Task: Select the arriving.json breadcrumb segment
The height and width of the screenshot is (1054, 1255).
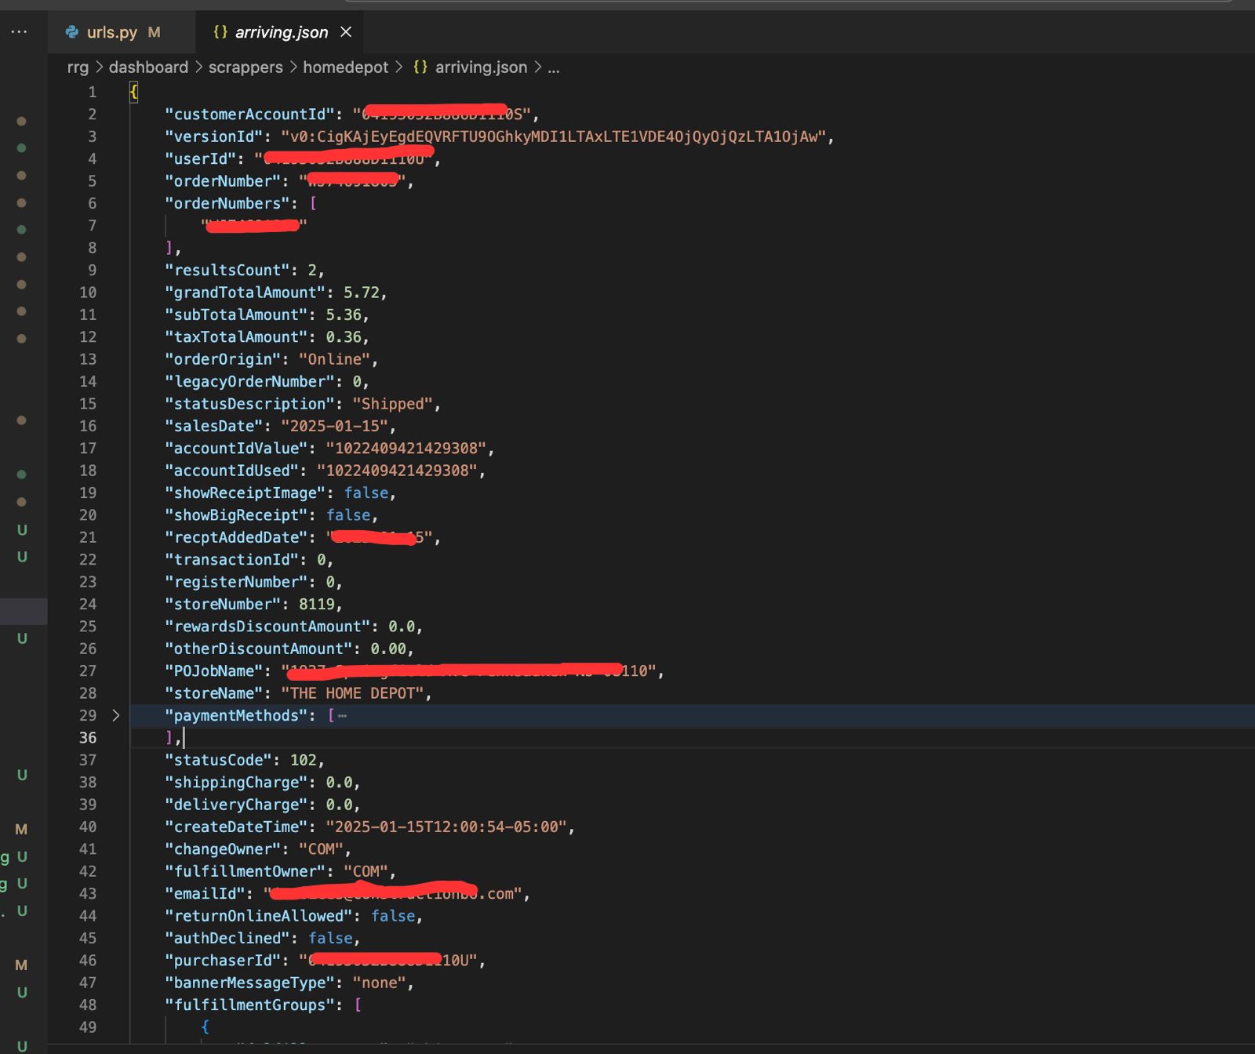Action: pyautogui.click(x=481, y=67)
